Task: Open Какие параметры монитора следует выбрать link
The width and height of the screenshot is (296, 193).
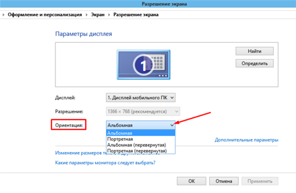Action: click(x=105, y=162)
